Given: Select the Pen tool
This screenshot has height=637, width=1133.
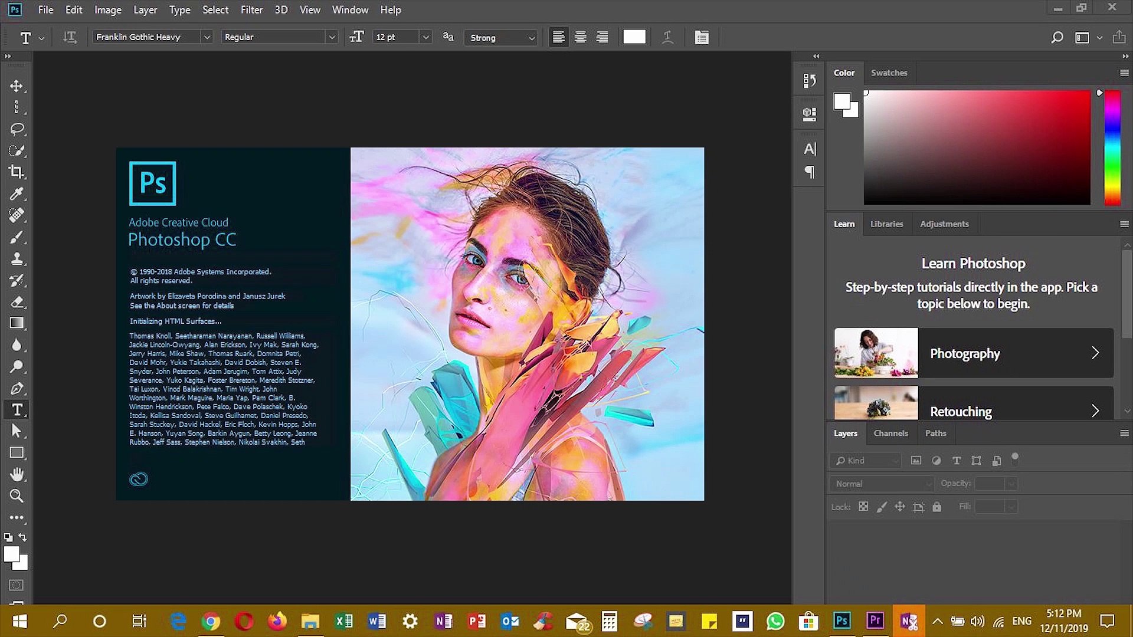Looking at the screenshot, I should [17, 388].
